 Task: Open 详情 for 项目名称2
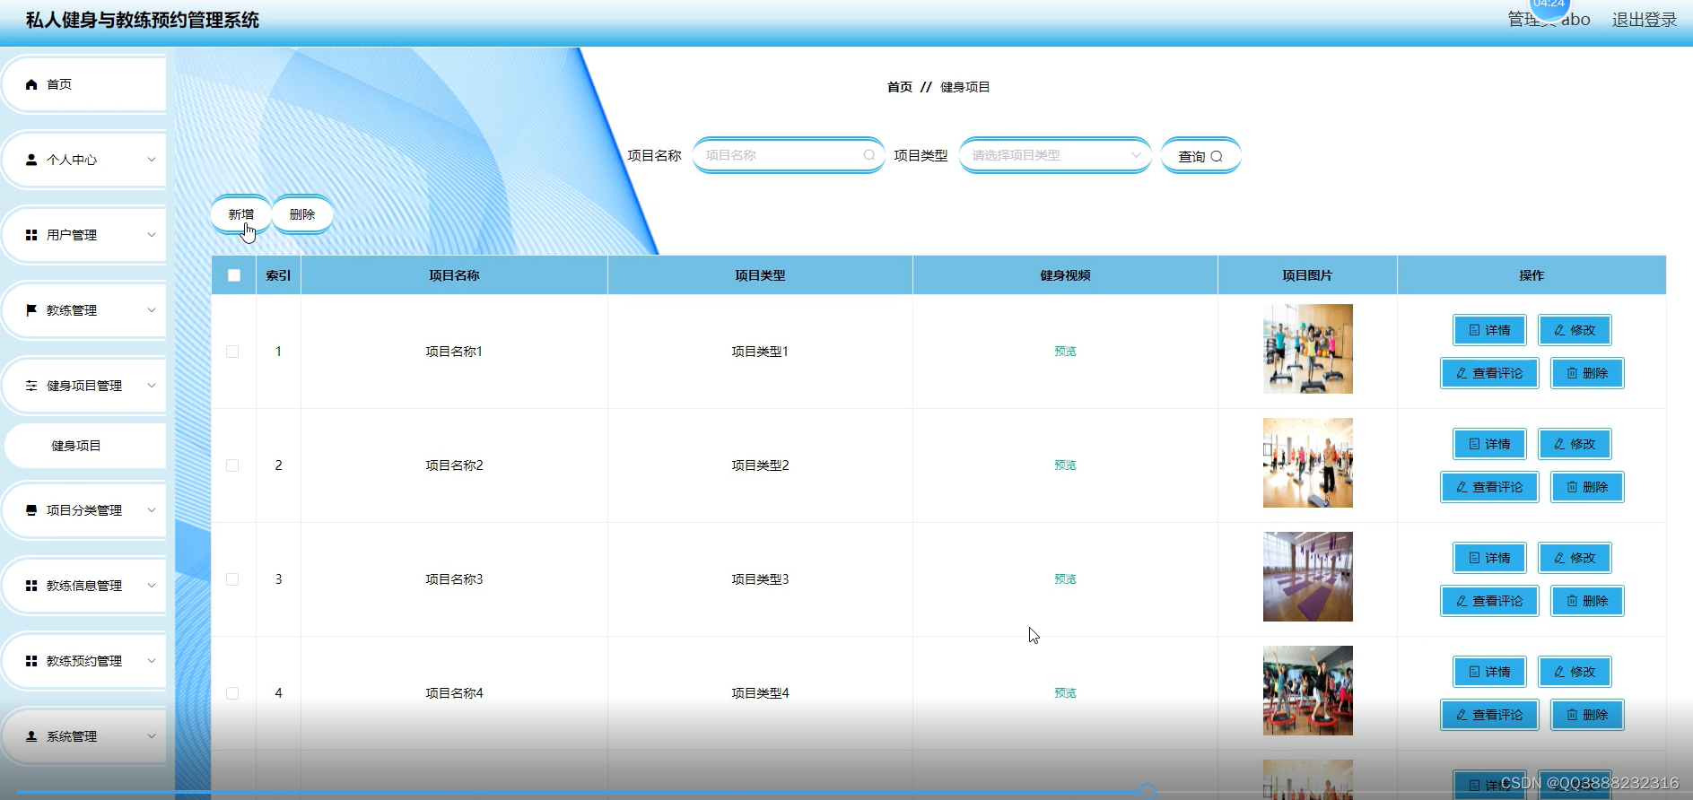(x=1489, y=444)
